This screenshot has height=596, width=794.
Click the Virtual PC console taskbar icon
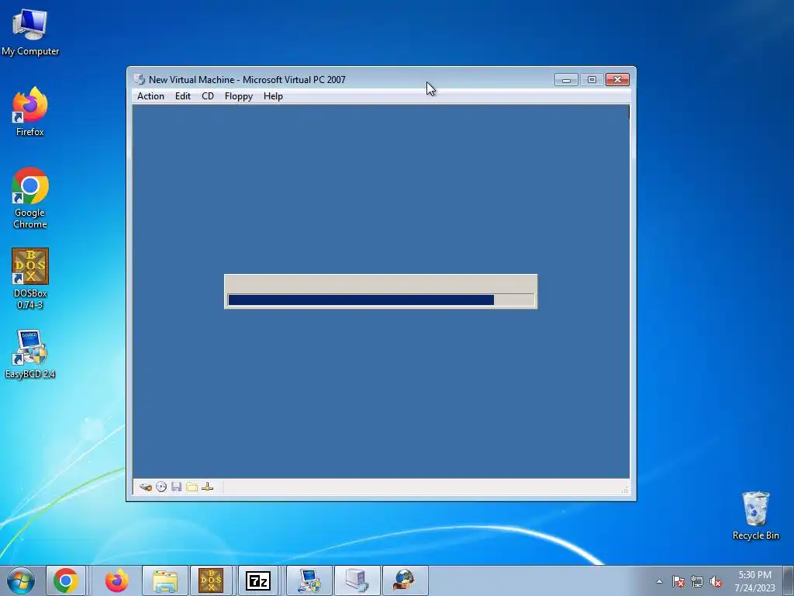click(357, 580)
